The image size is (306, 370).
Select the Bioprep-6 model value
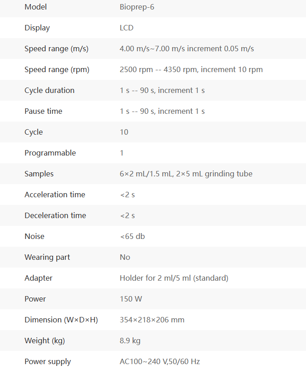137,7
